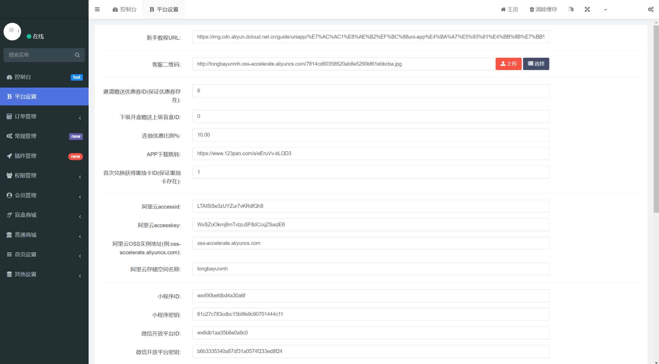Click the 阿里云accesskey input field
The image size is (659, 364).
pyautogui.click(x=370, y=225)
